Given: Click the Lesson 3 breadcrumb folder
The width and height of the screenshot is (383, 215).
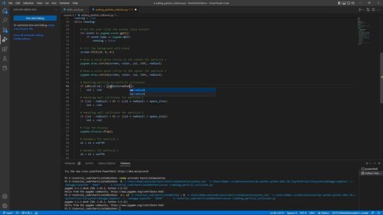Looking at the screenshot, I should point(68,15).
